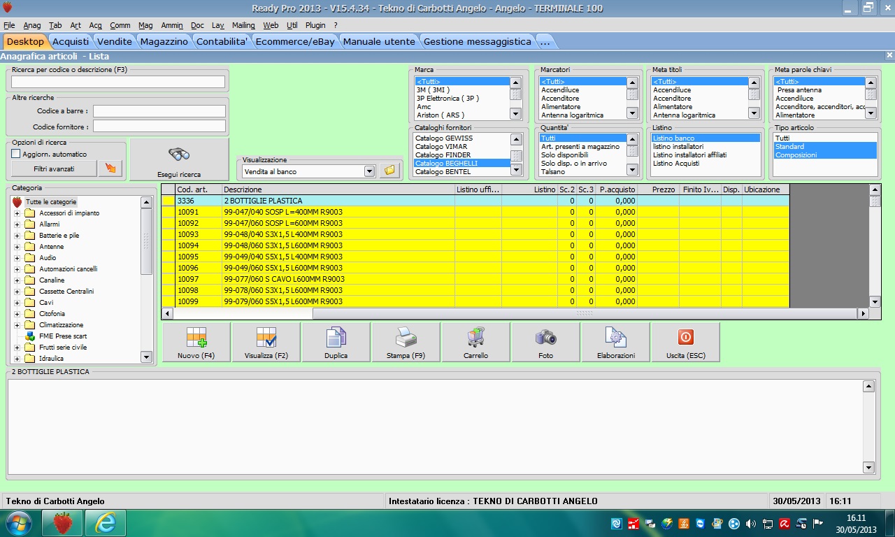Select Solo disponibili in Quantita' list
This screenshot has width=895, height=537.
coord(582,155)
